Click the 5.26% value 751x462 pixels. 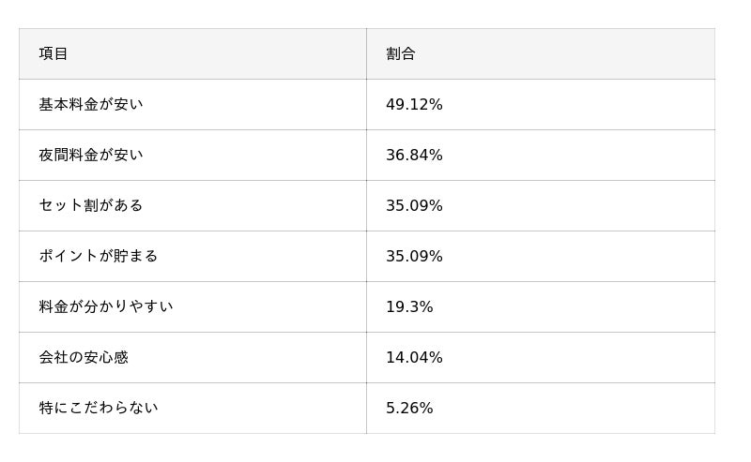tap(409, 409)
